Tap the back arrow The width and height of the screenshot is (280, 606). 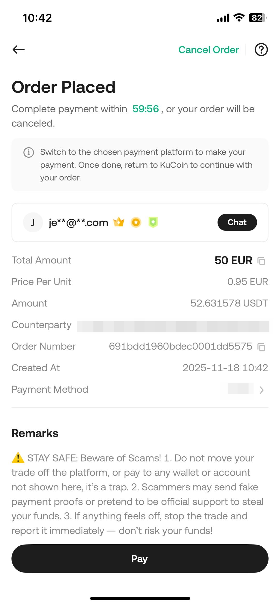coord(18,50)
